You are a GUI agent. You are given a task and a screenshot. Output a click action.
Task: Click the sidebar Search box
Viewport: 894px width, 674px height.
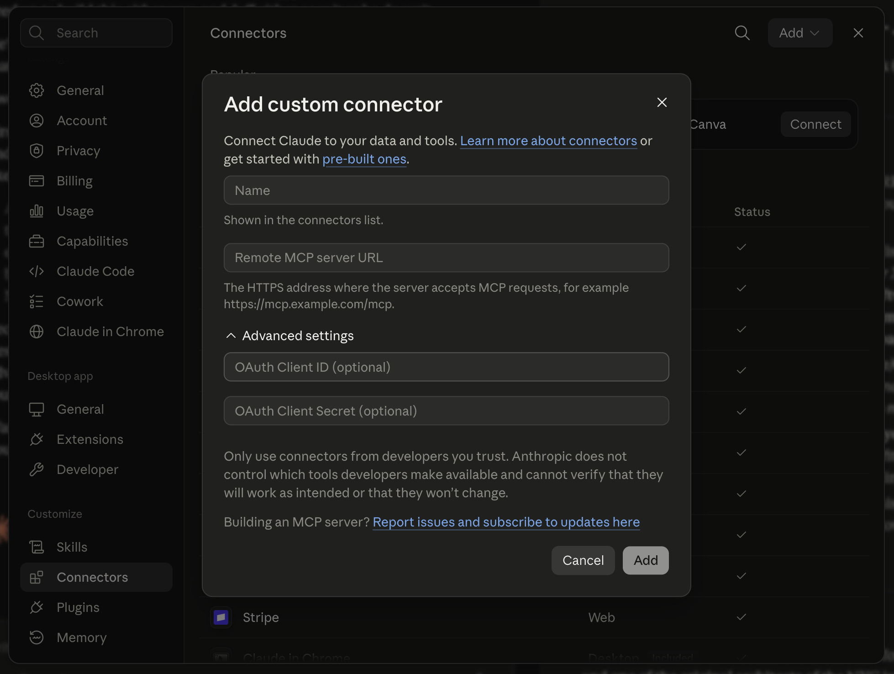tap(96, 33)
